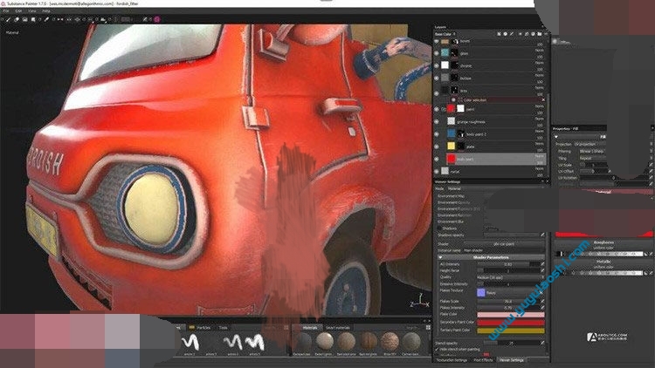Select the Projection tool in the toolbar
This screenshot has width=655, height=368.
(x=24, y=19)
